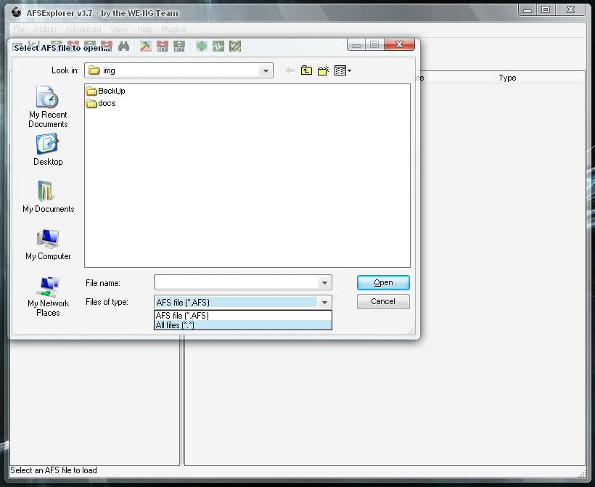Click the 'File name:' label
Viewport: 595px width, 487px height.
tap(103, 283)
